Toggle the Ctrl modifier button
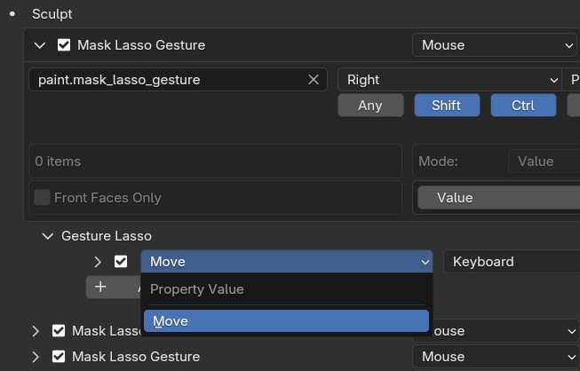Viewport: 580px width, 371px height. coord(523,106)
